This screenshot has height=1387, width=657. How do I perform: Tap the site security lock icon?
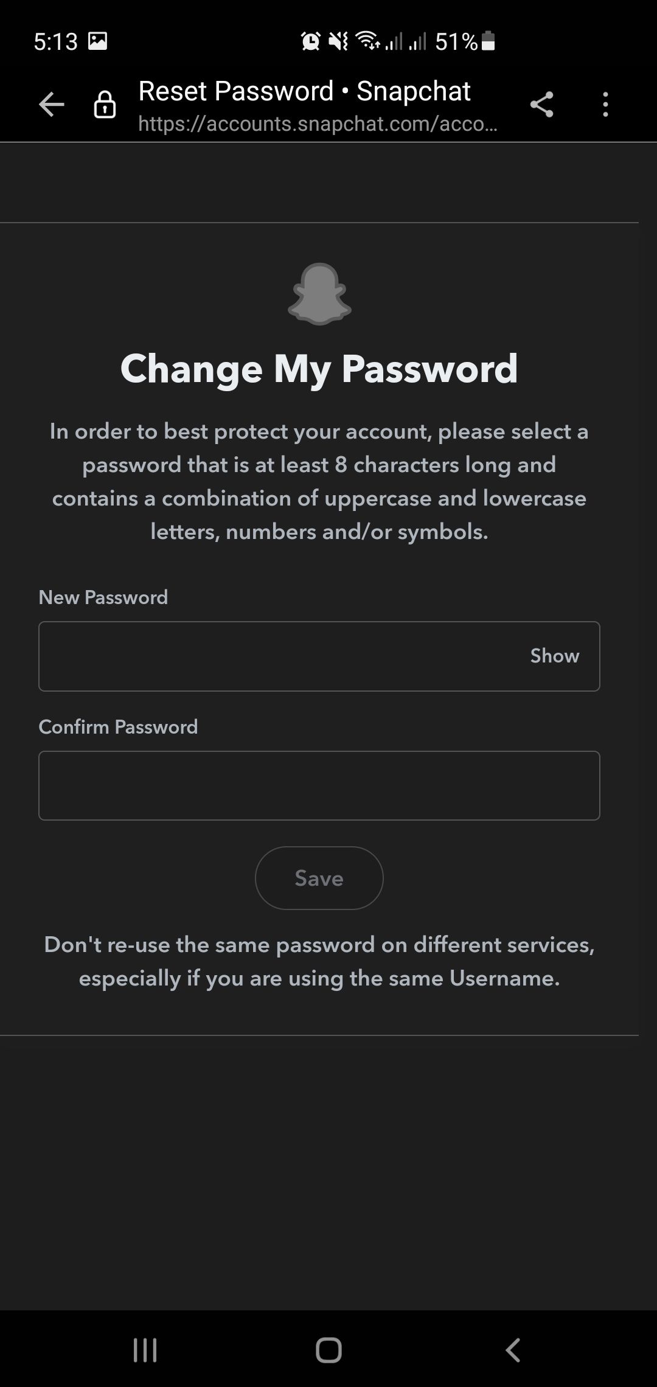coord(105,105)
